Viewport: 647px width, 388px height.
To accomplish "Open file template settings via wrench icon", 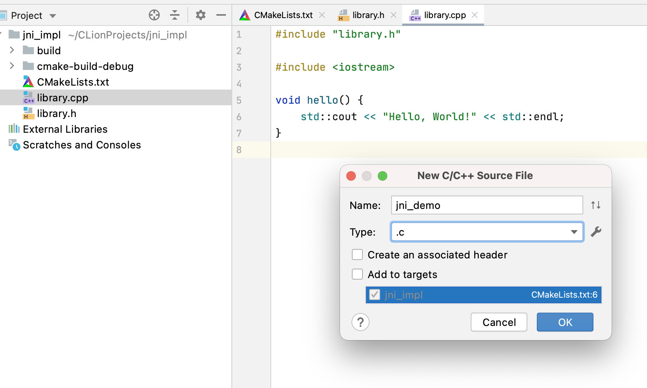I will pos(597,232).
